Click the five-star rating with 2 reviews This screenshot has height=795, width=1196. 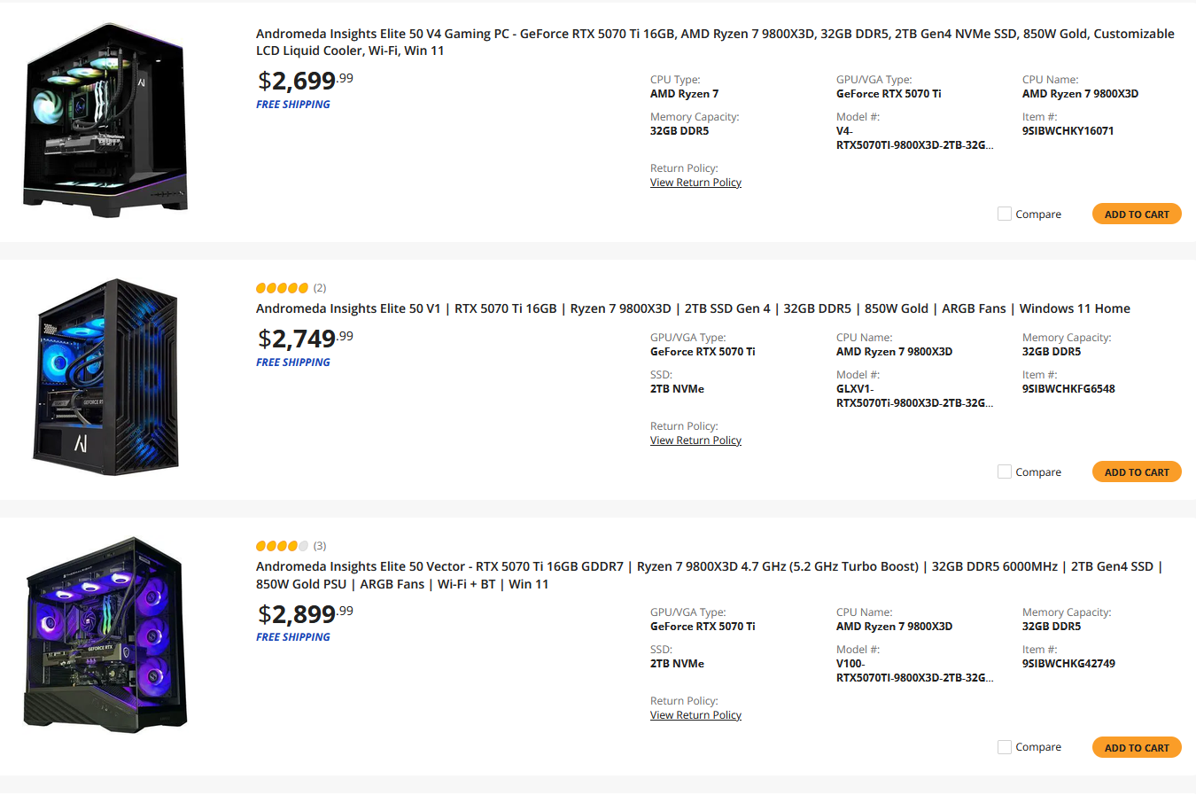point(282,288)
